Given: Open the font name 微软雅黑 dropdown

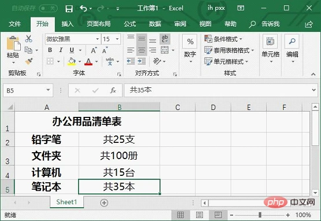Looking at the screenshot, I should pos(98,39).
